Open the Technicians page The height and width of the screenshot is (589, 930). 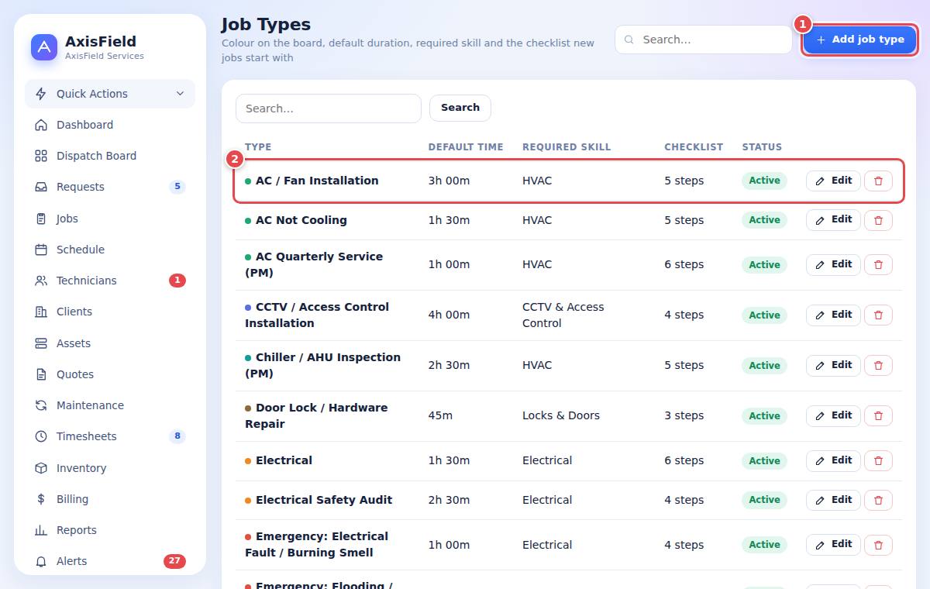click(x=110, y=281)
